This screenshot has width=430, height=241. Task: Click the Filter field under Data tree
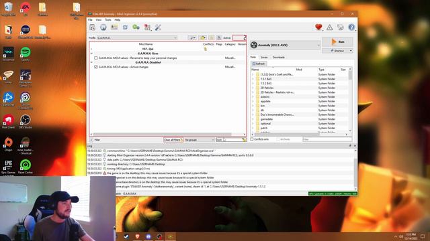pos(327,139)
